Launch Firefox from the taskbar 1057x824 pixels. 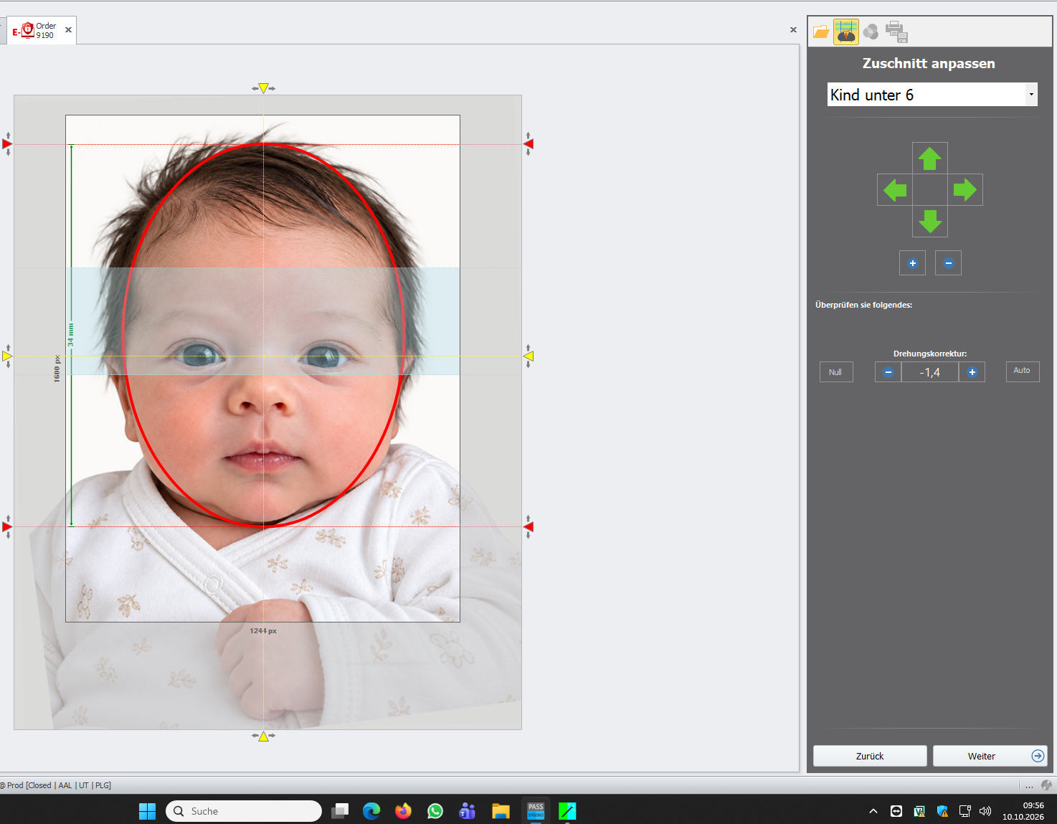(x=404, y=811)
